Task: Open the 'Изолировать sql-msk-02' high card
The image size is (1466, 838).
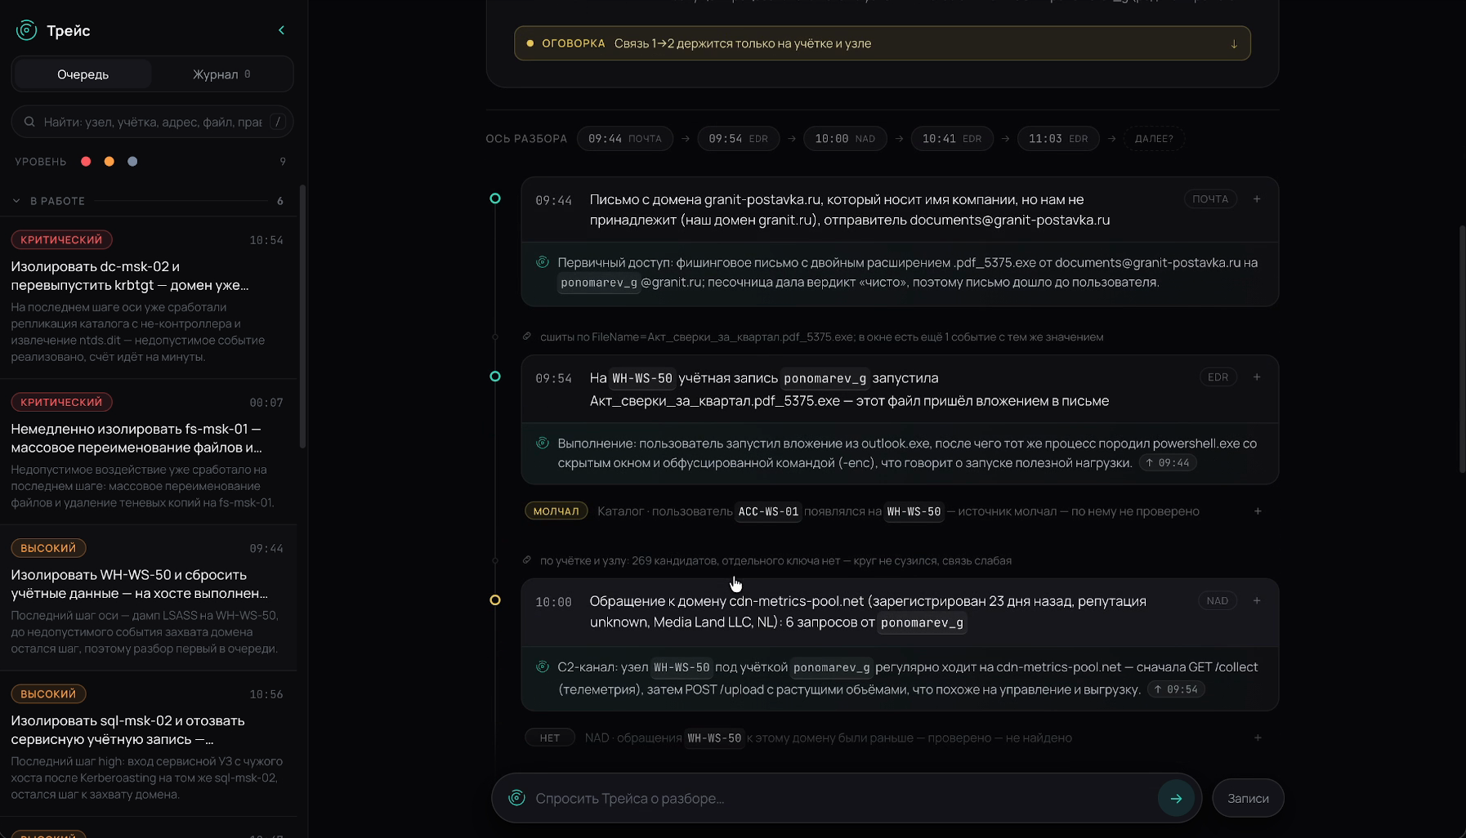Action: [148, 744]
